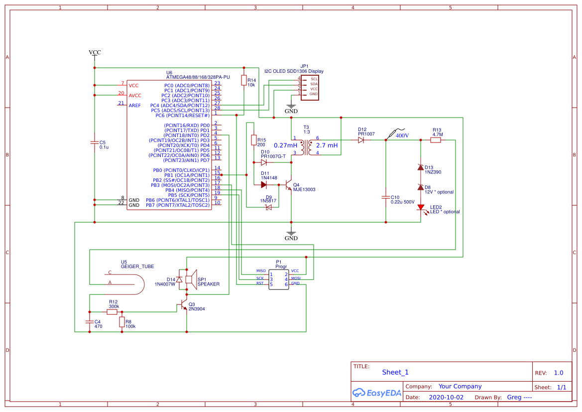Select the GND symbol below JP1 connector

tap(291, 106)
